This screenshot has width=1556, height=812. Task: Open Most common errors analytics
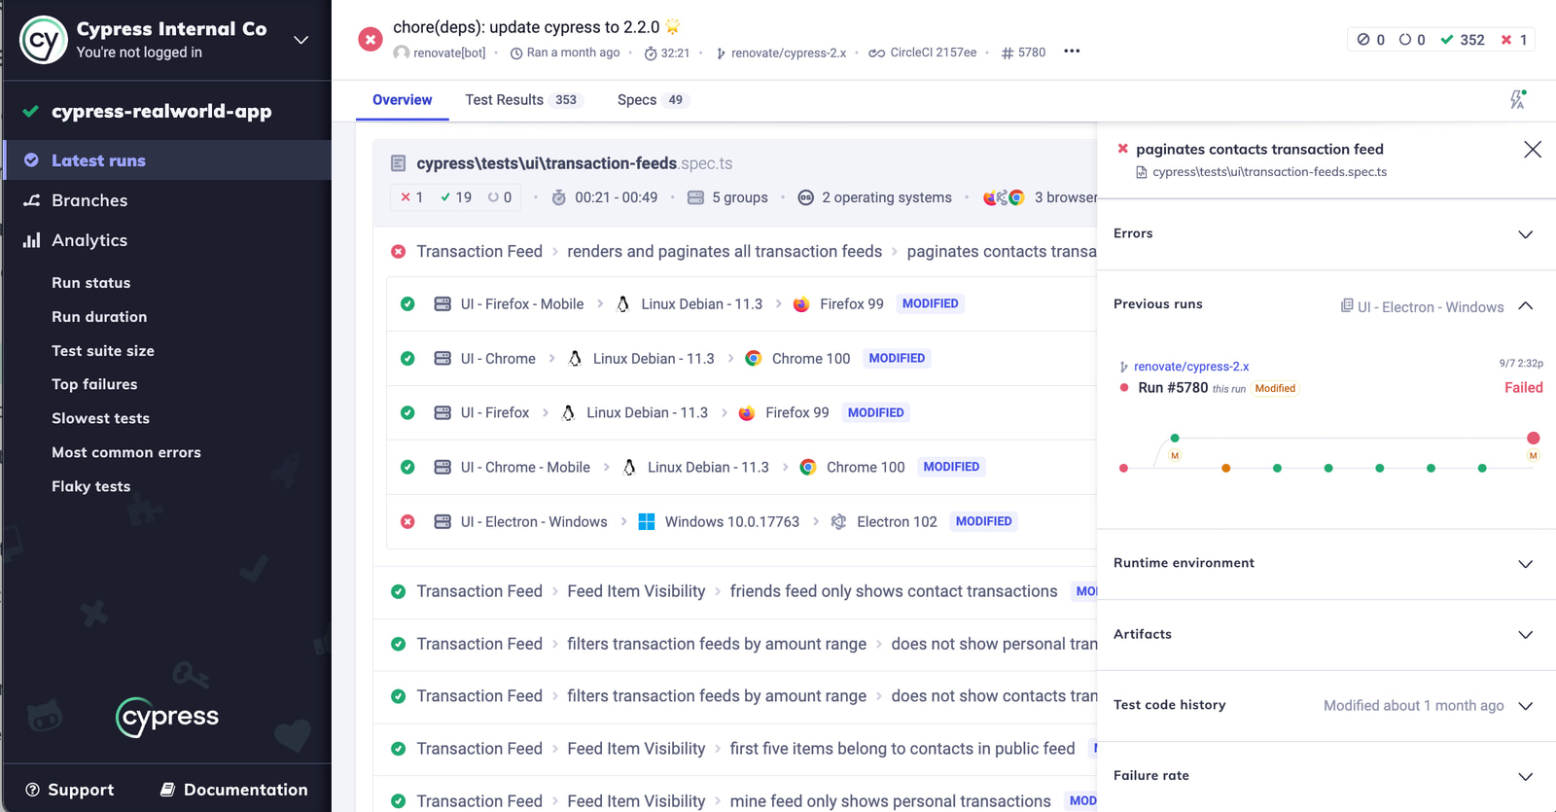tap(126, 453)
